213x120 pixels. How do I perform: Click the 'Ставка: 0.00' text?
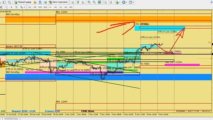click(x=52, y=111)
